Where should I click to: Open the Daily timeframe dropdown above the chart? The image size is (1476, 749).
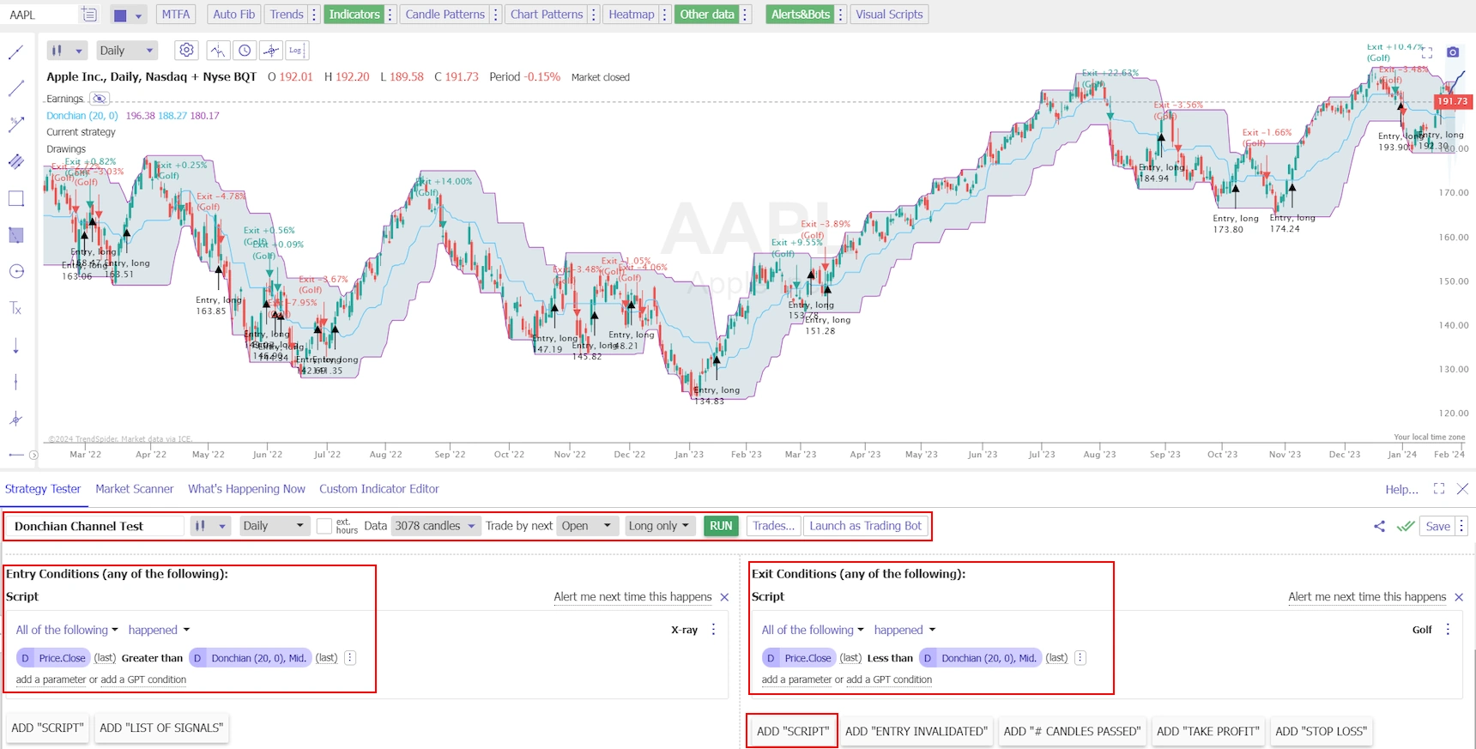point(127,51)
